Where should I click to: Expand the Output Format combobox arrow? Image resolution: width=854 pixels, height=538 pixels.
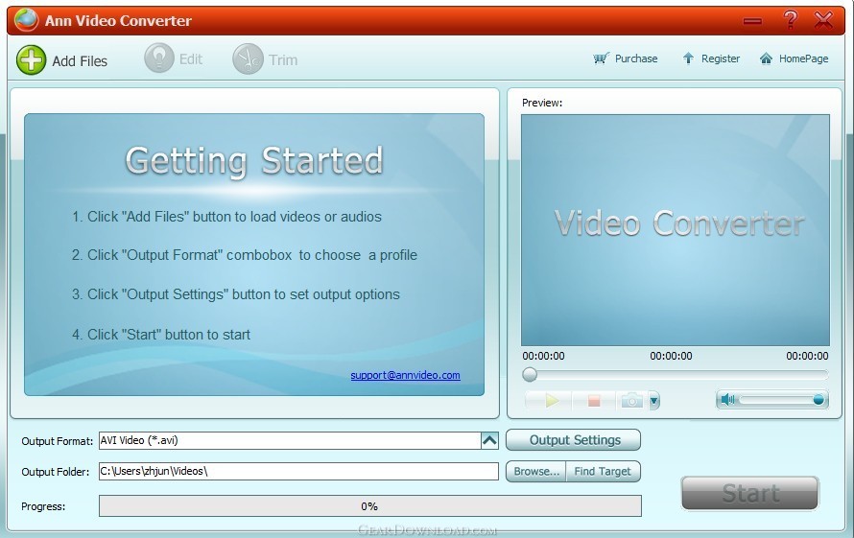[x=489, y=440]
